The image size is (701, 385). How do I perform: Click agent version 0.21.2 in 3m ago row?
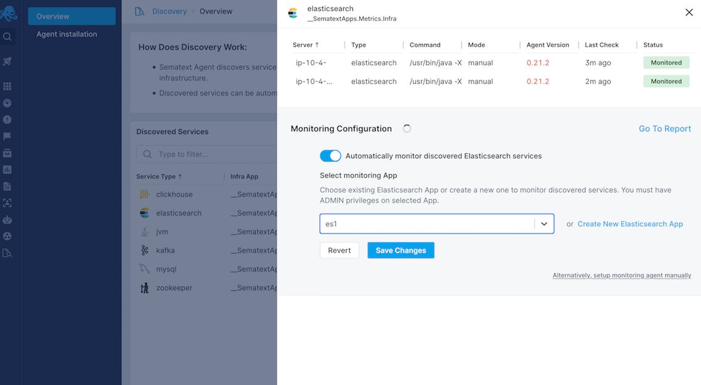pos(538,62)
